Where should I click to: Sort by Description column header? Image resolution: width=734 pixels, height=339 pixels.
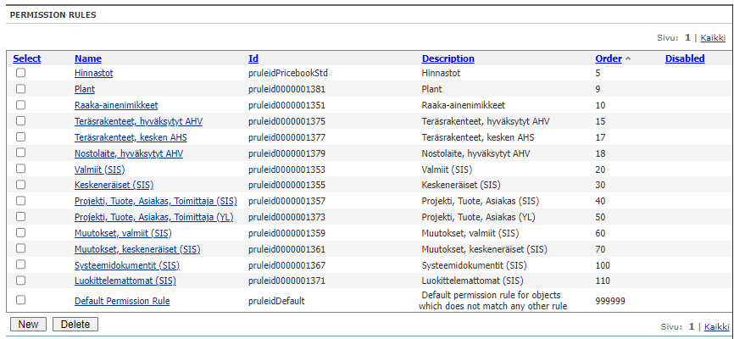point(448,58)
